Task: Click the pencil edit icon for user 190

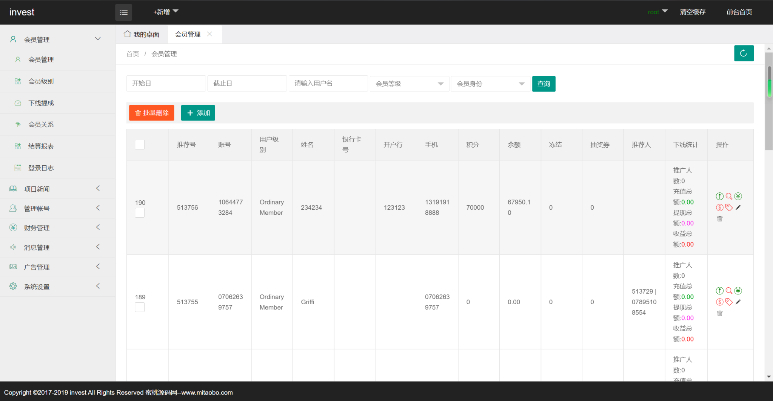Action: [738, 207]
